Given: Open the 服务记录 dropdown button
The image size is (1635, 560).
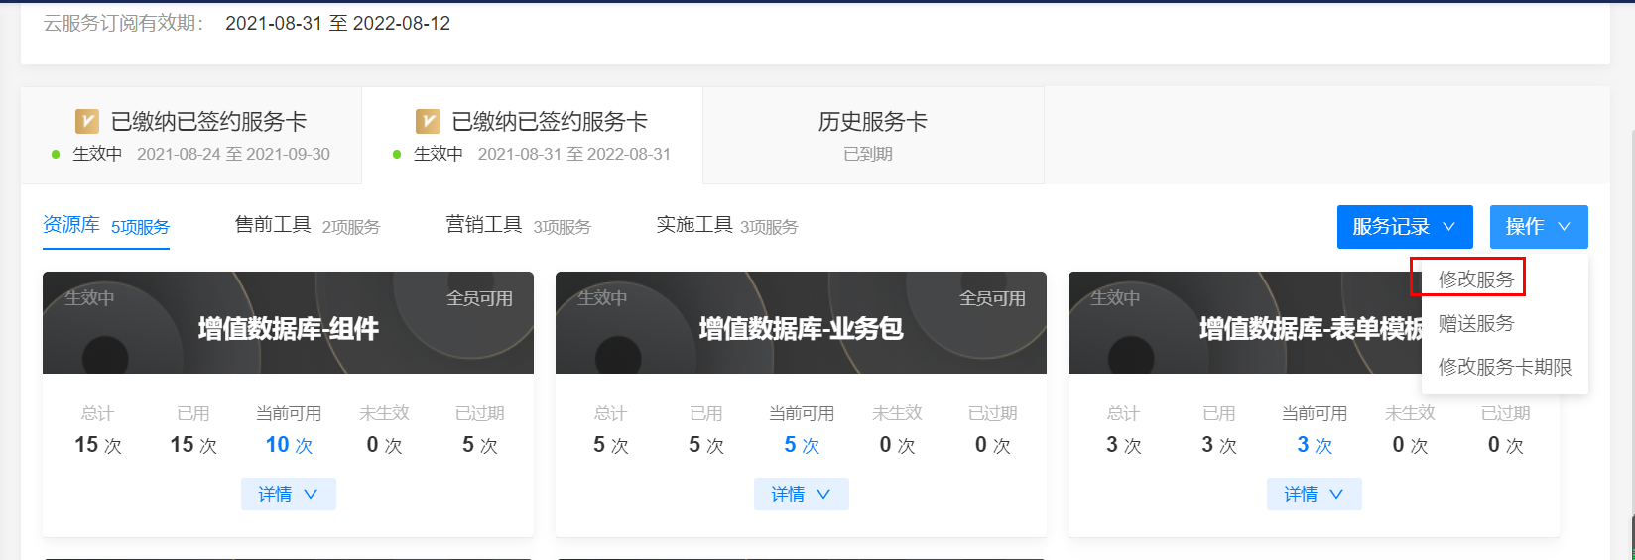Looking at the screenshot, I should [1405, 227].
